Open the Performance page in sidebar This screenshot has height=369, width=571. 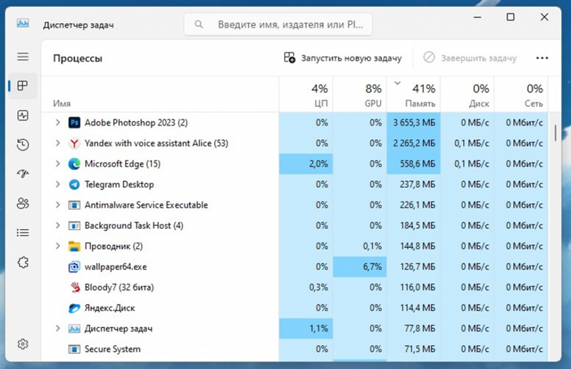click(x=23, y=115)
